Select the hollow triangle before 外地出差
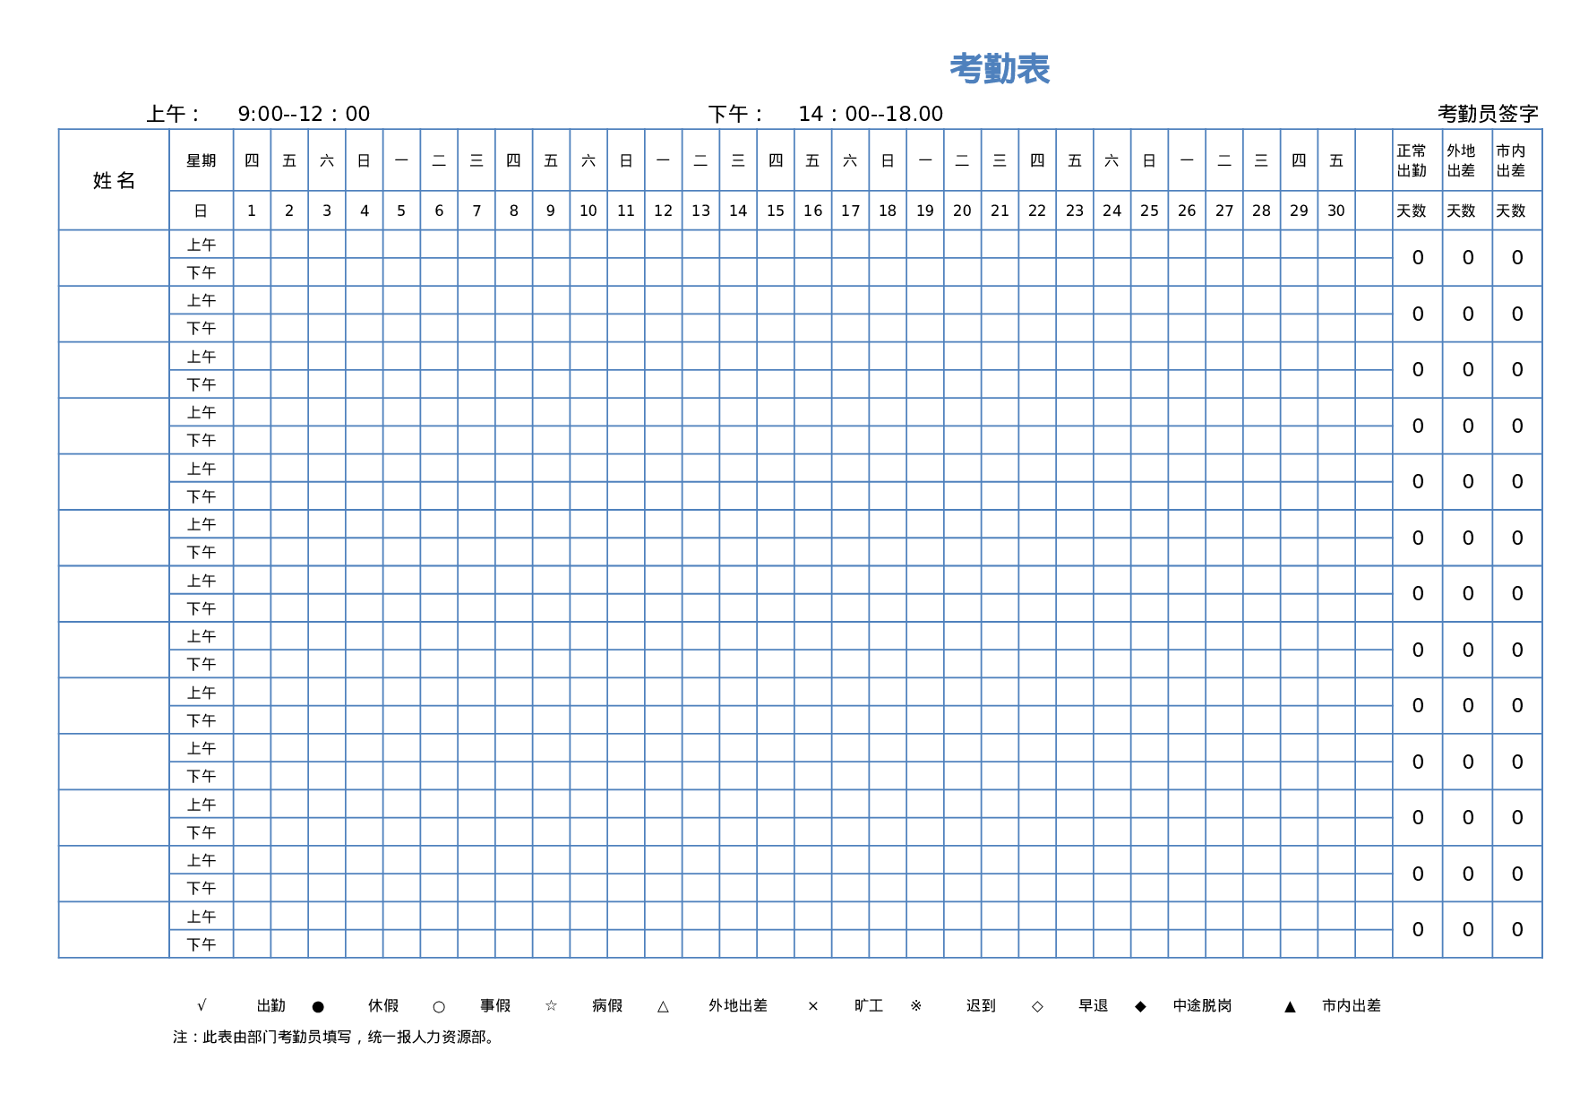 [x=663, y=1007]
